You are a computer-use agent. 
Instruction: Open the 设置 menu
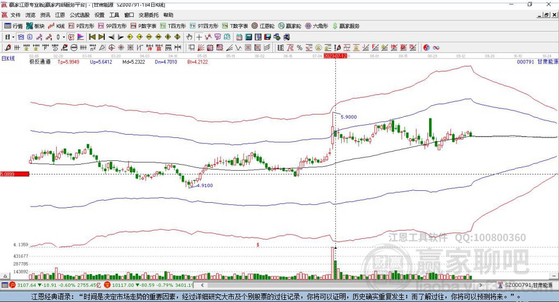point(99,15)
